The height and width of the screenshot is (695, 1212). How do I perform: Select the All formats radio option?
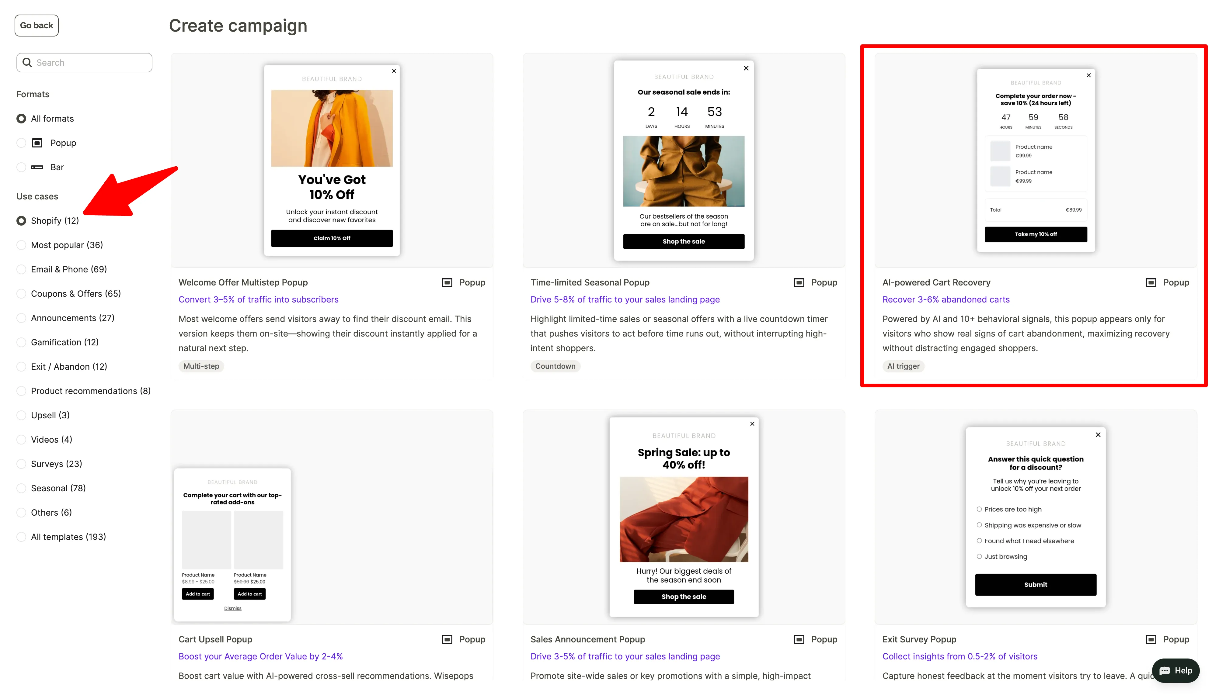click(21, 118)
